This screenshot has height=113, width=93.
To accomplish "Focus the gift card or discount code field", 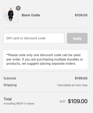I will point(34,38).
